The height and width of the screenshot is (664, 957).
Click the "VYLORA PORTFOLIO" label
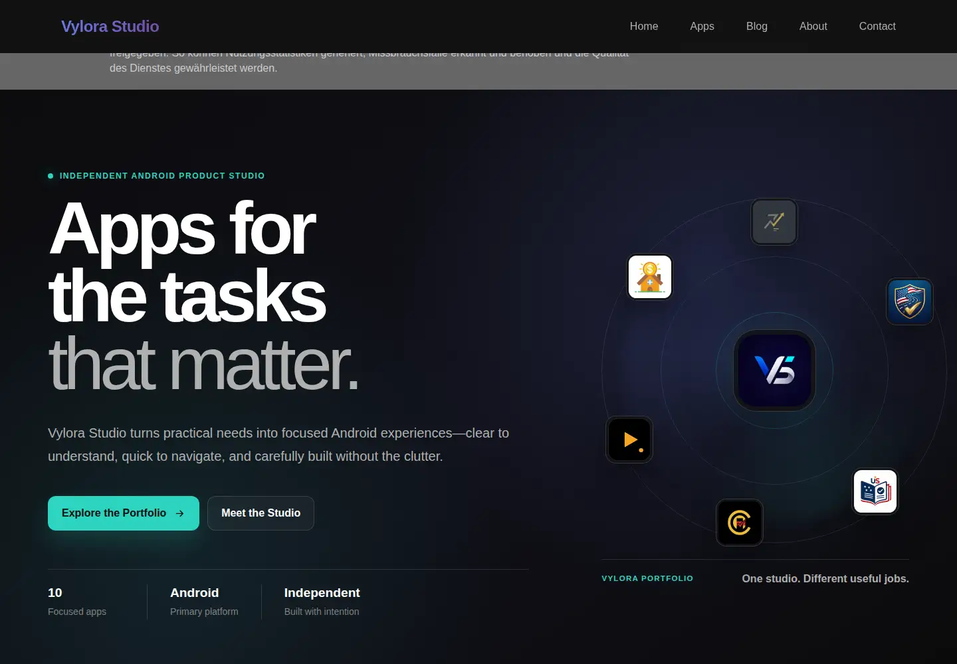pos(647,578)
